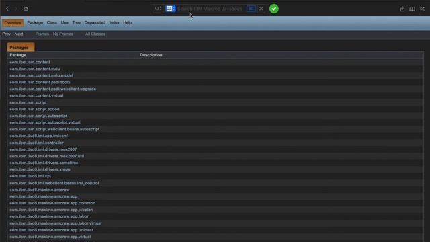The image size is (430, 242).
Task: Open package com.ibm.tivoli.maximo.amcrew.app
Action: coord(44,196)
